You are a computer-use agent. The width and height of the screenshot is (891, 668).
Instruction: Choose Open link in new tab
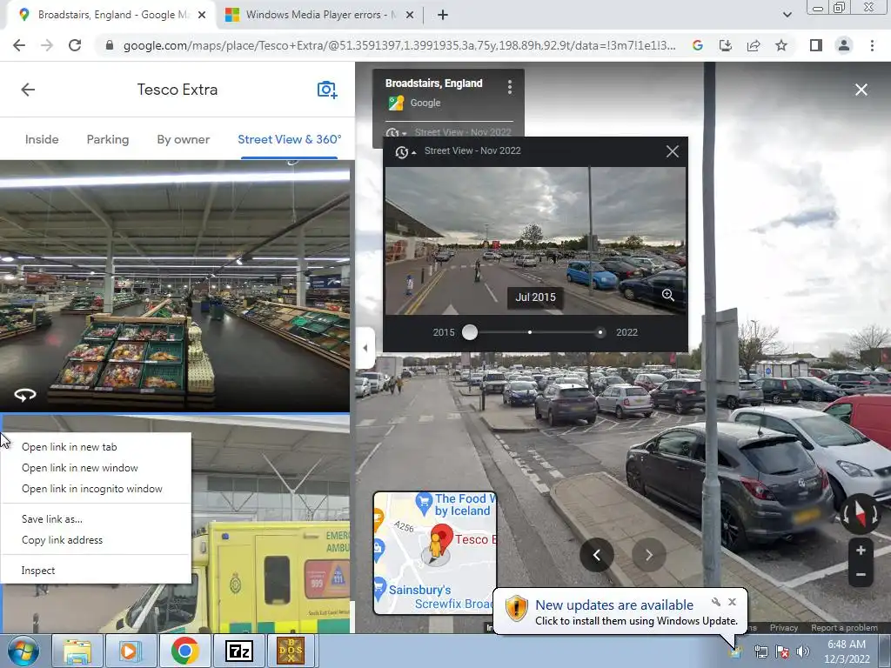click(x=70, y=447)
